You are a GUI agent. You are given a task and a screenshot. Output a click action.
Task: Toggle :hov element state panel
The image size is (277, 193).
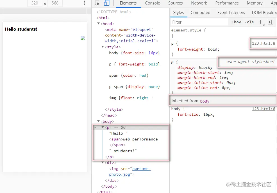click(236, 22)
